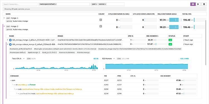Image resolution: width=209 pixels, height=104 pixels.
Task: Click PPID value 6213
Action: (119, 80)
